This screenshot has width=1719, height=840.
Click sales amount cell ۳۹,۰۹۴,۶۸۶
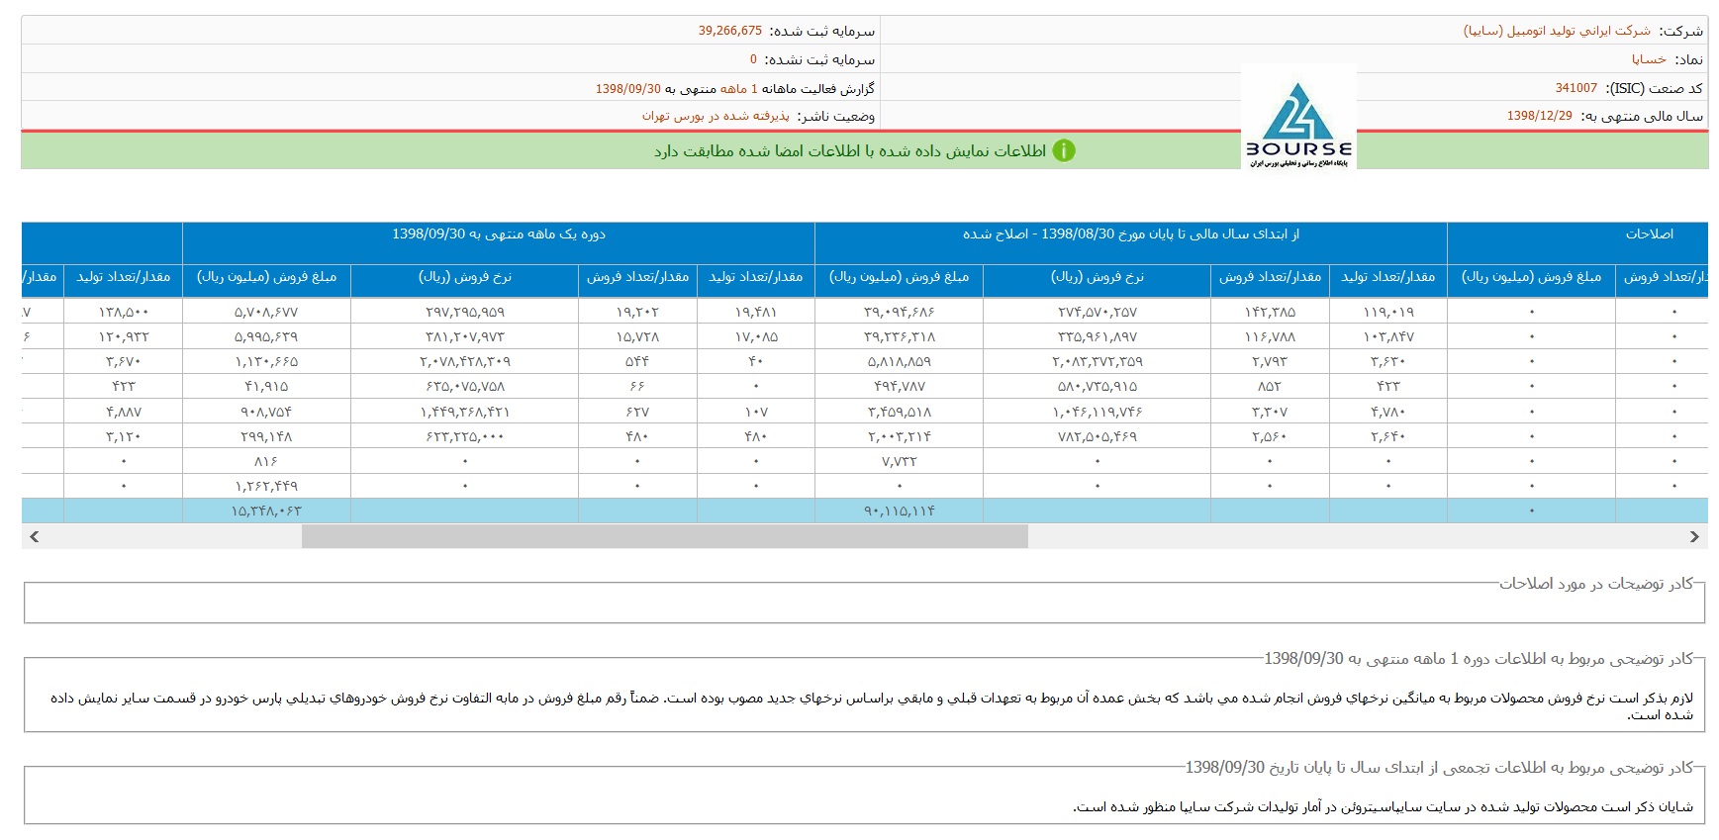900,312
